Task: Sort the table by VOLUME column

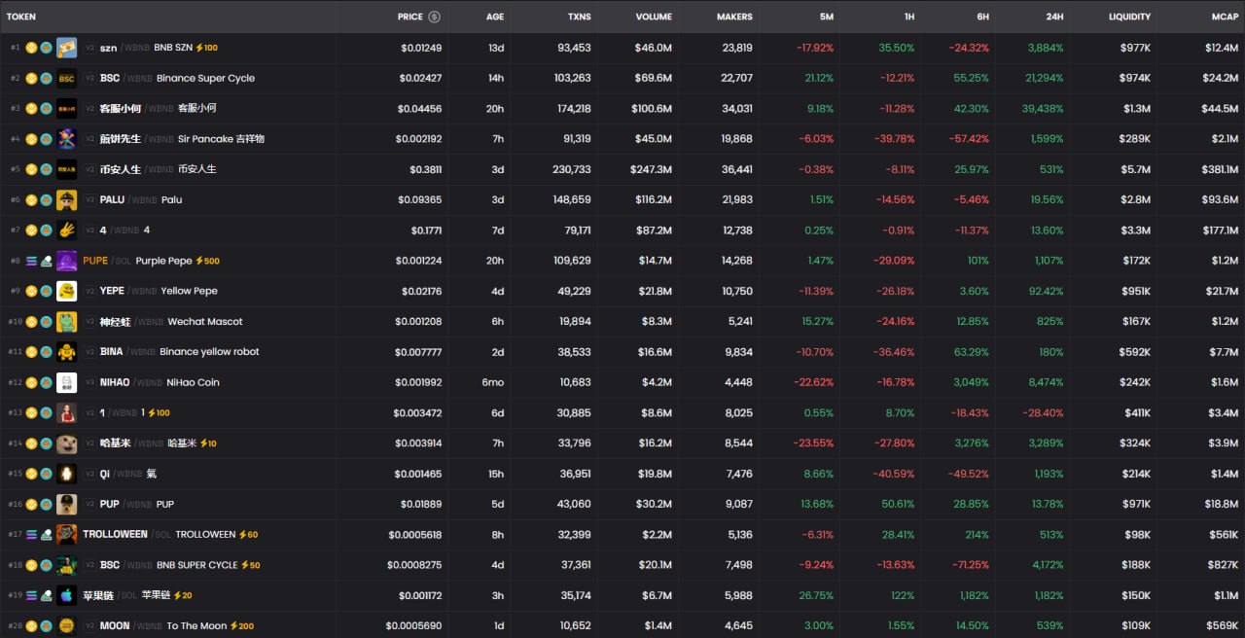Action: point(653,17)
